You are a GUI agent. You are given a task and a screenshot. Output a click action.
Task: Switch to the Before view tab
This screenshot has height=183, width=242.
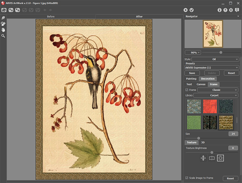point(51,16)
